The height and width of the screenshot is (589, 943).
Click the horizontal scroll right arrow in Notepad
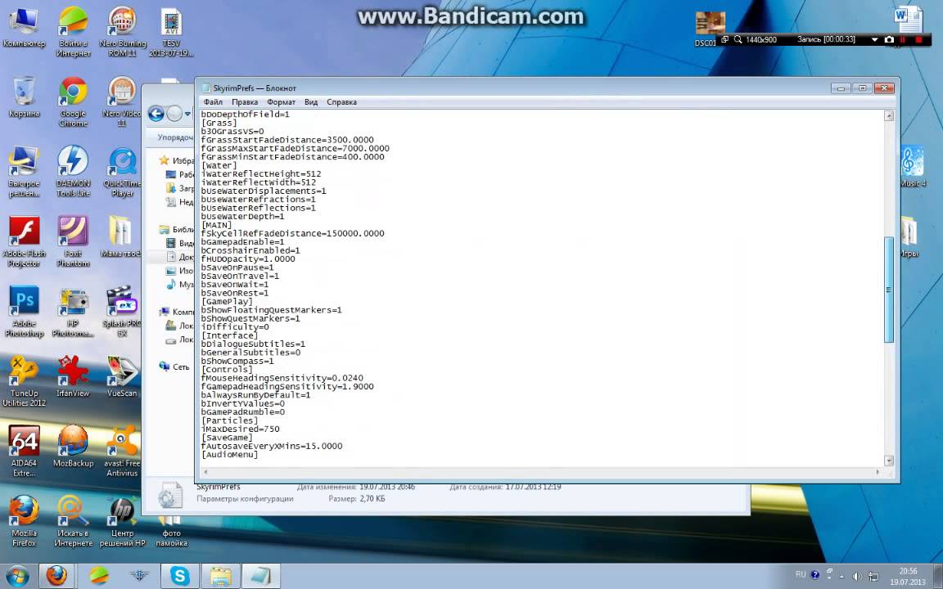click(878, 473)
